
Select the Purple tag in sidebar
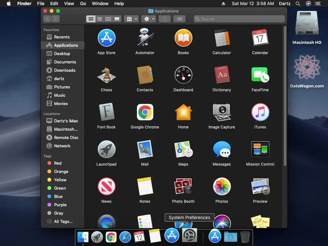point(62,205)
